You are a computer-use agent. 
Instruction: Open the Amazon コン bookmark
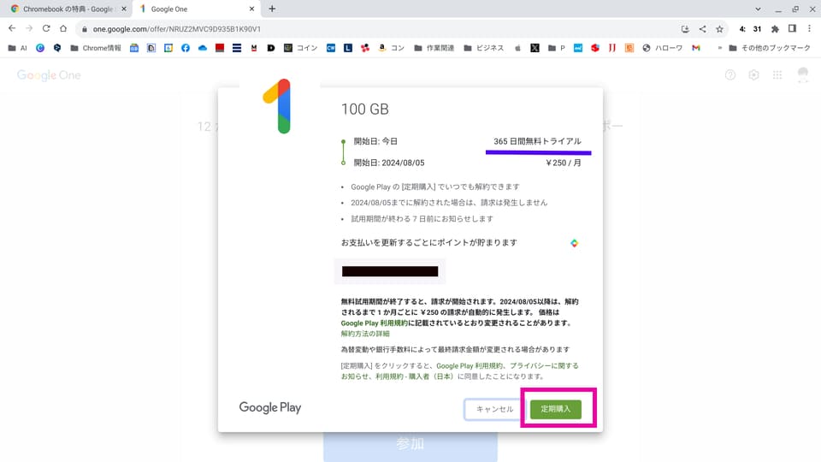pyautogui.click(x=391, y=48)
